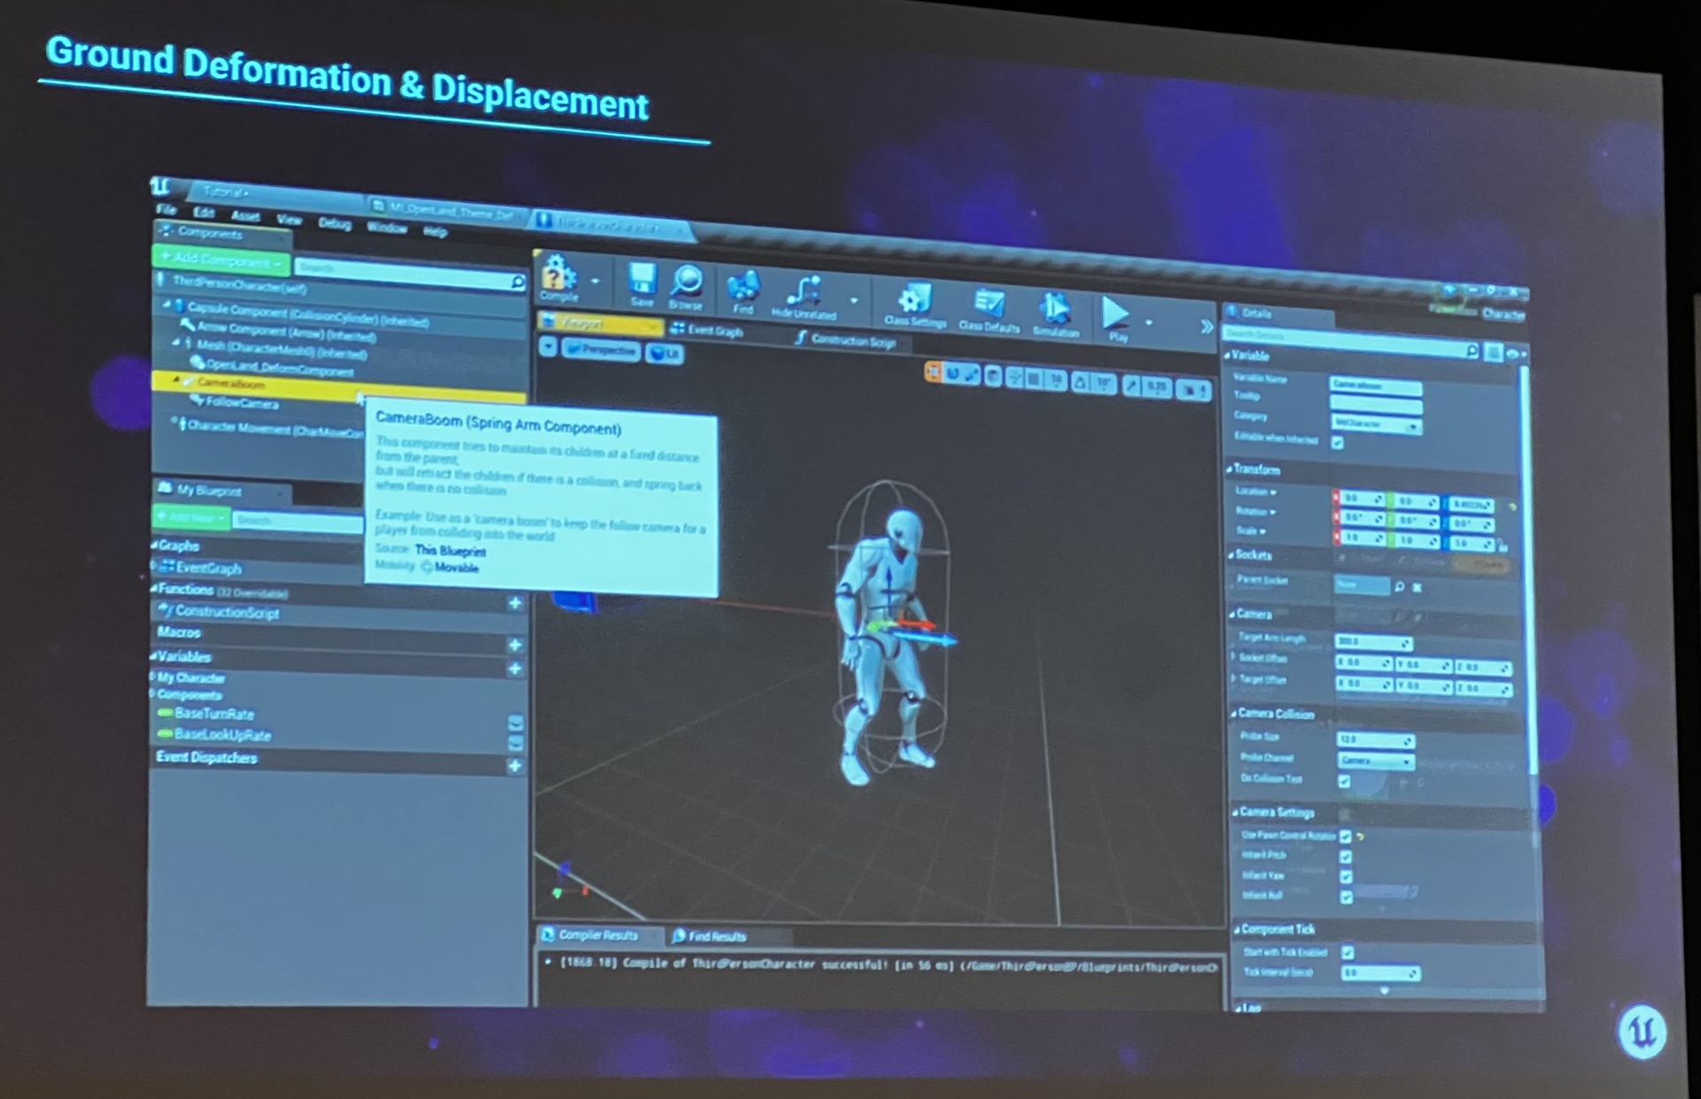Toggle Editable when Inherited checkbox

(1337, 442)
